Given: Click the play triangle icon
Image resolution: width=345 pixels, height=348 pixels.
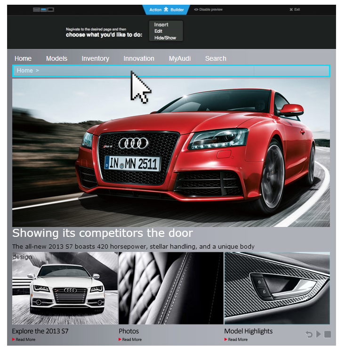Looking at the screenshot, I should [319, 334].
